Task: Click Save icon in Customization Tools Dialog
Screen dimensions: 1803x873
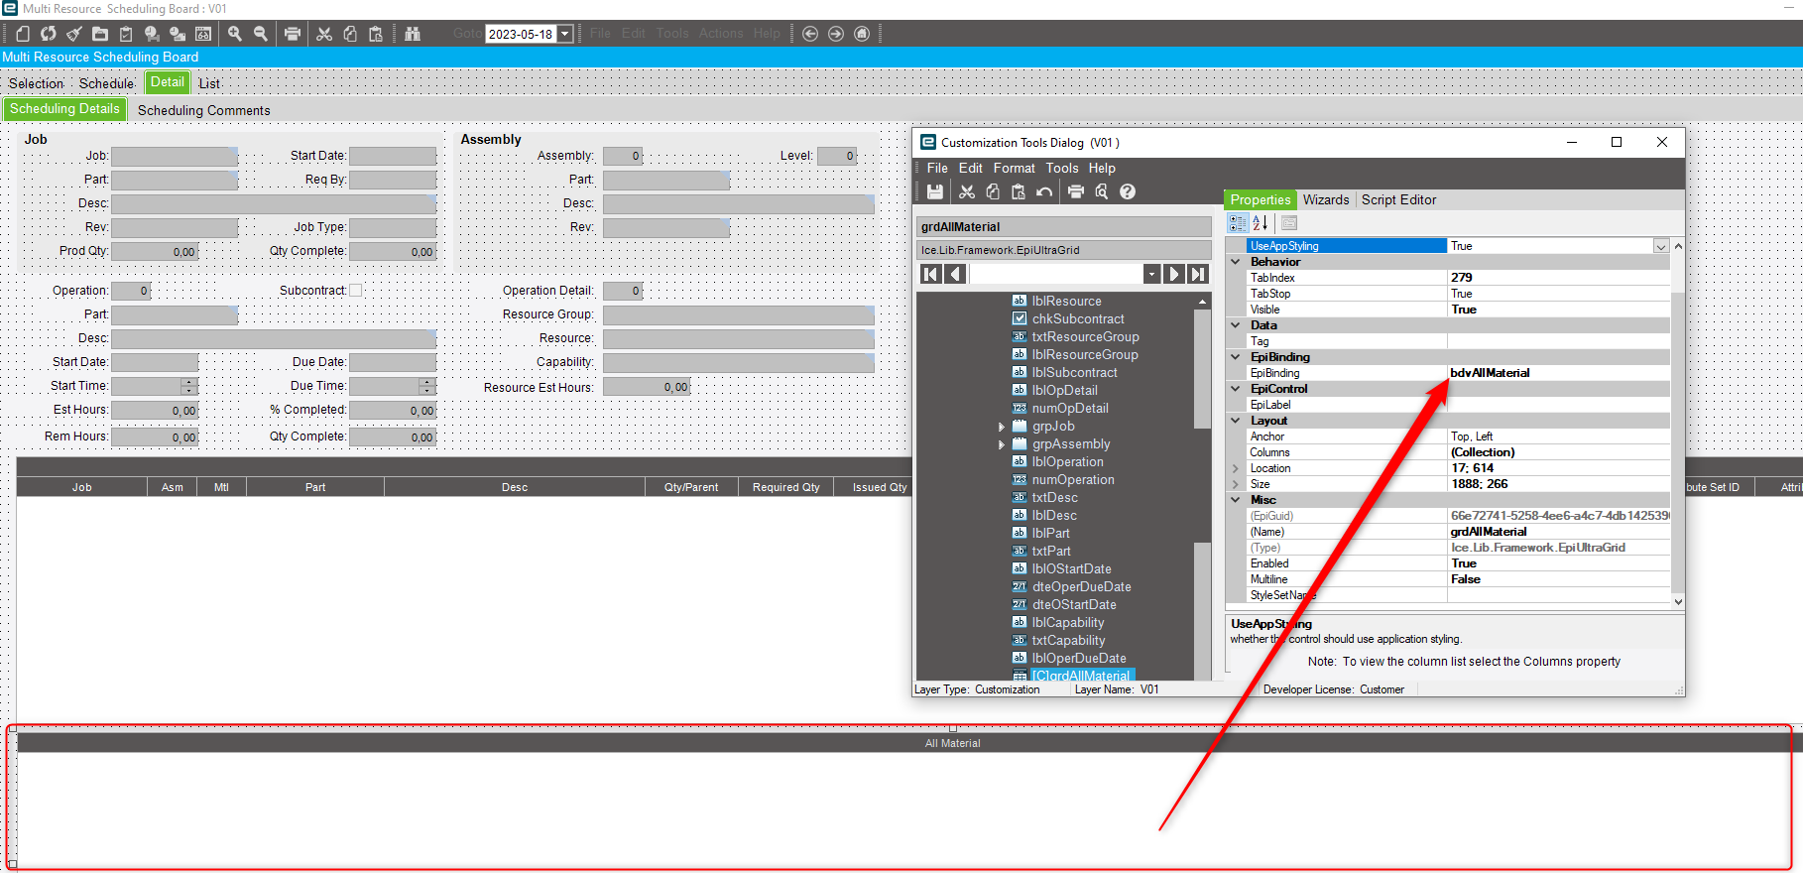Action: pyautogui.click(x=935, y=191)
